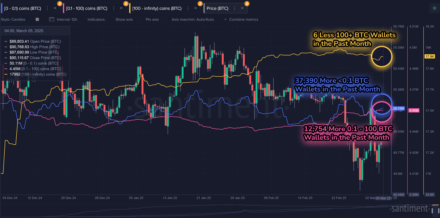Remove the [100 - infinity) coins metric
440x218 pixels.
(195, 8)
